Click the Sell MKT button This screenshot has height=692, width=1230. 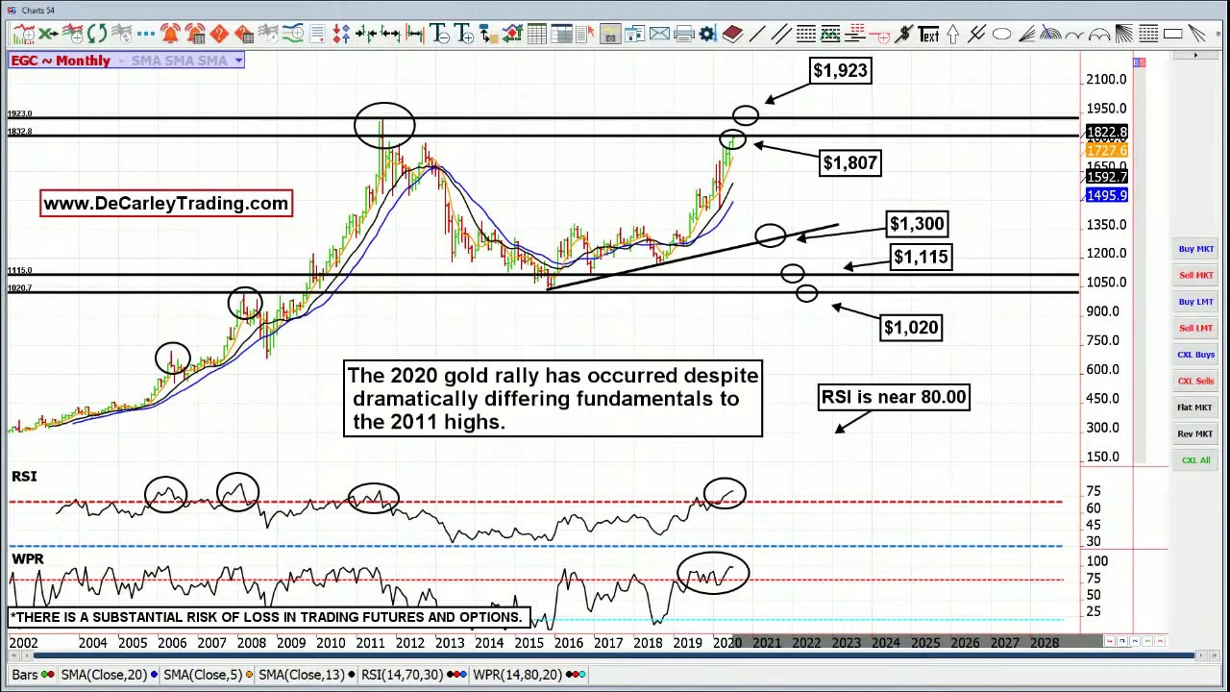[x=1195, y=275]
